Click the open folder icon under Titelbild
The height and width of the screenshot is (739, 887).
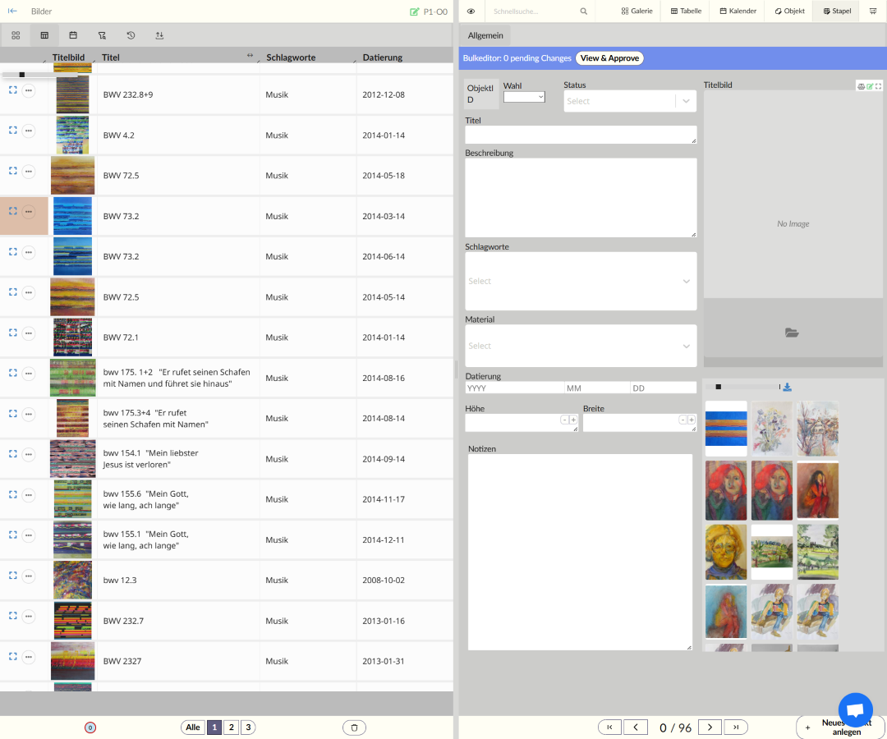792,333
